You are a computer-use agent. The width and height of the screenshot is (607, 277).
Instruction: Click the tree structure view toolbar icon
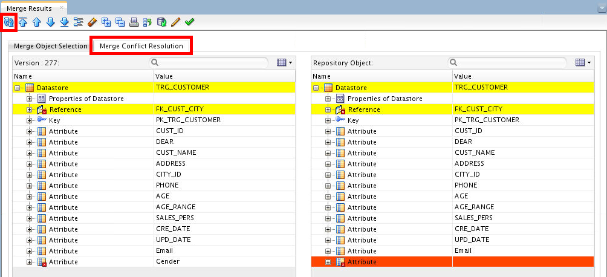coord(79,22)
